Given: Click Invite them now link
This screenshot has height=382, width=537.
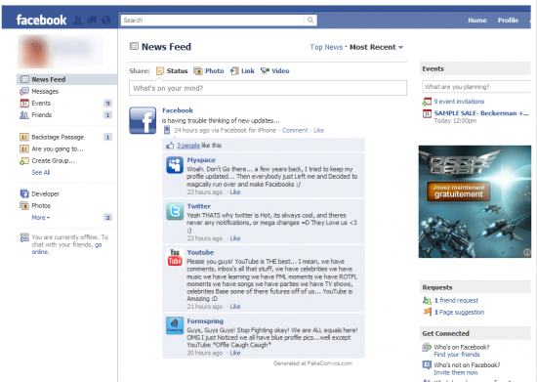Looking at the screenshot, I should point(456,372).
